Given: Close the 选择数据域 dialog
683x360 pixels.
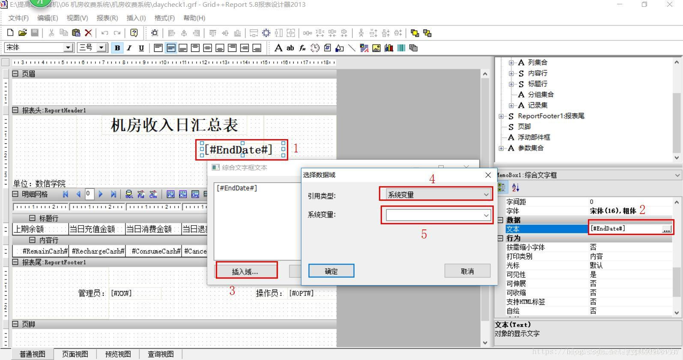Looking at the screenshot, I should pyautogui.click(x=488, y=175).
